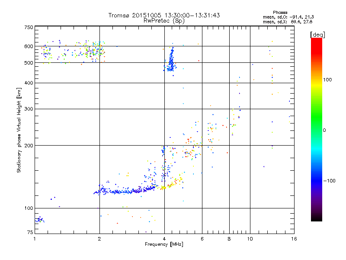346x260 pixels.
Task: Click the x-axis '10' tick label
Action: click(250, 239)
